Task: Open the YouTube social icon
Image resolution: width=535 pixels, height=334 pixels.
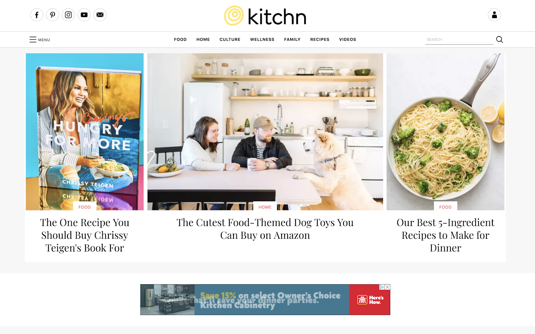Action: tap(84, 15)
